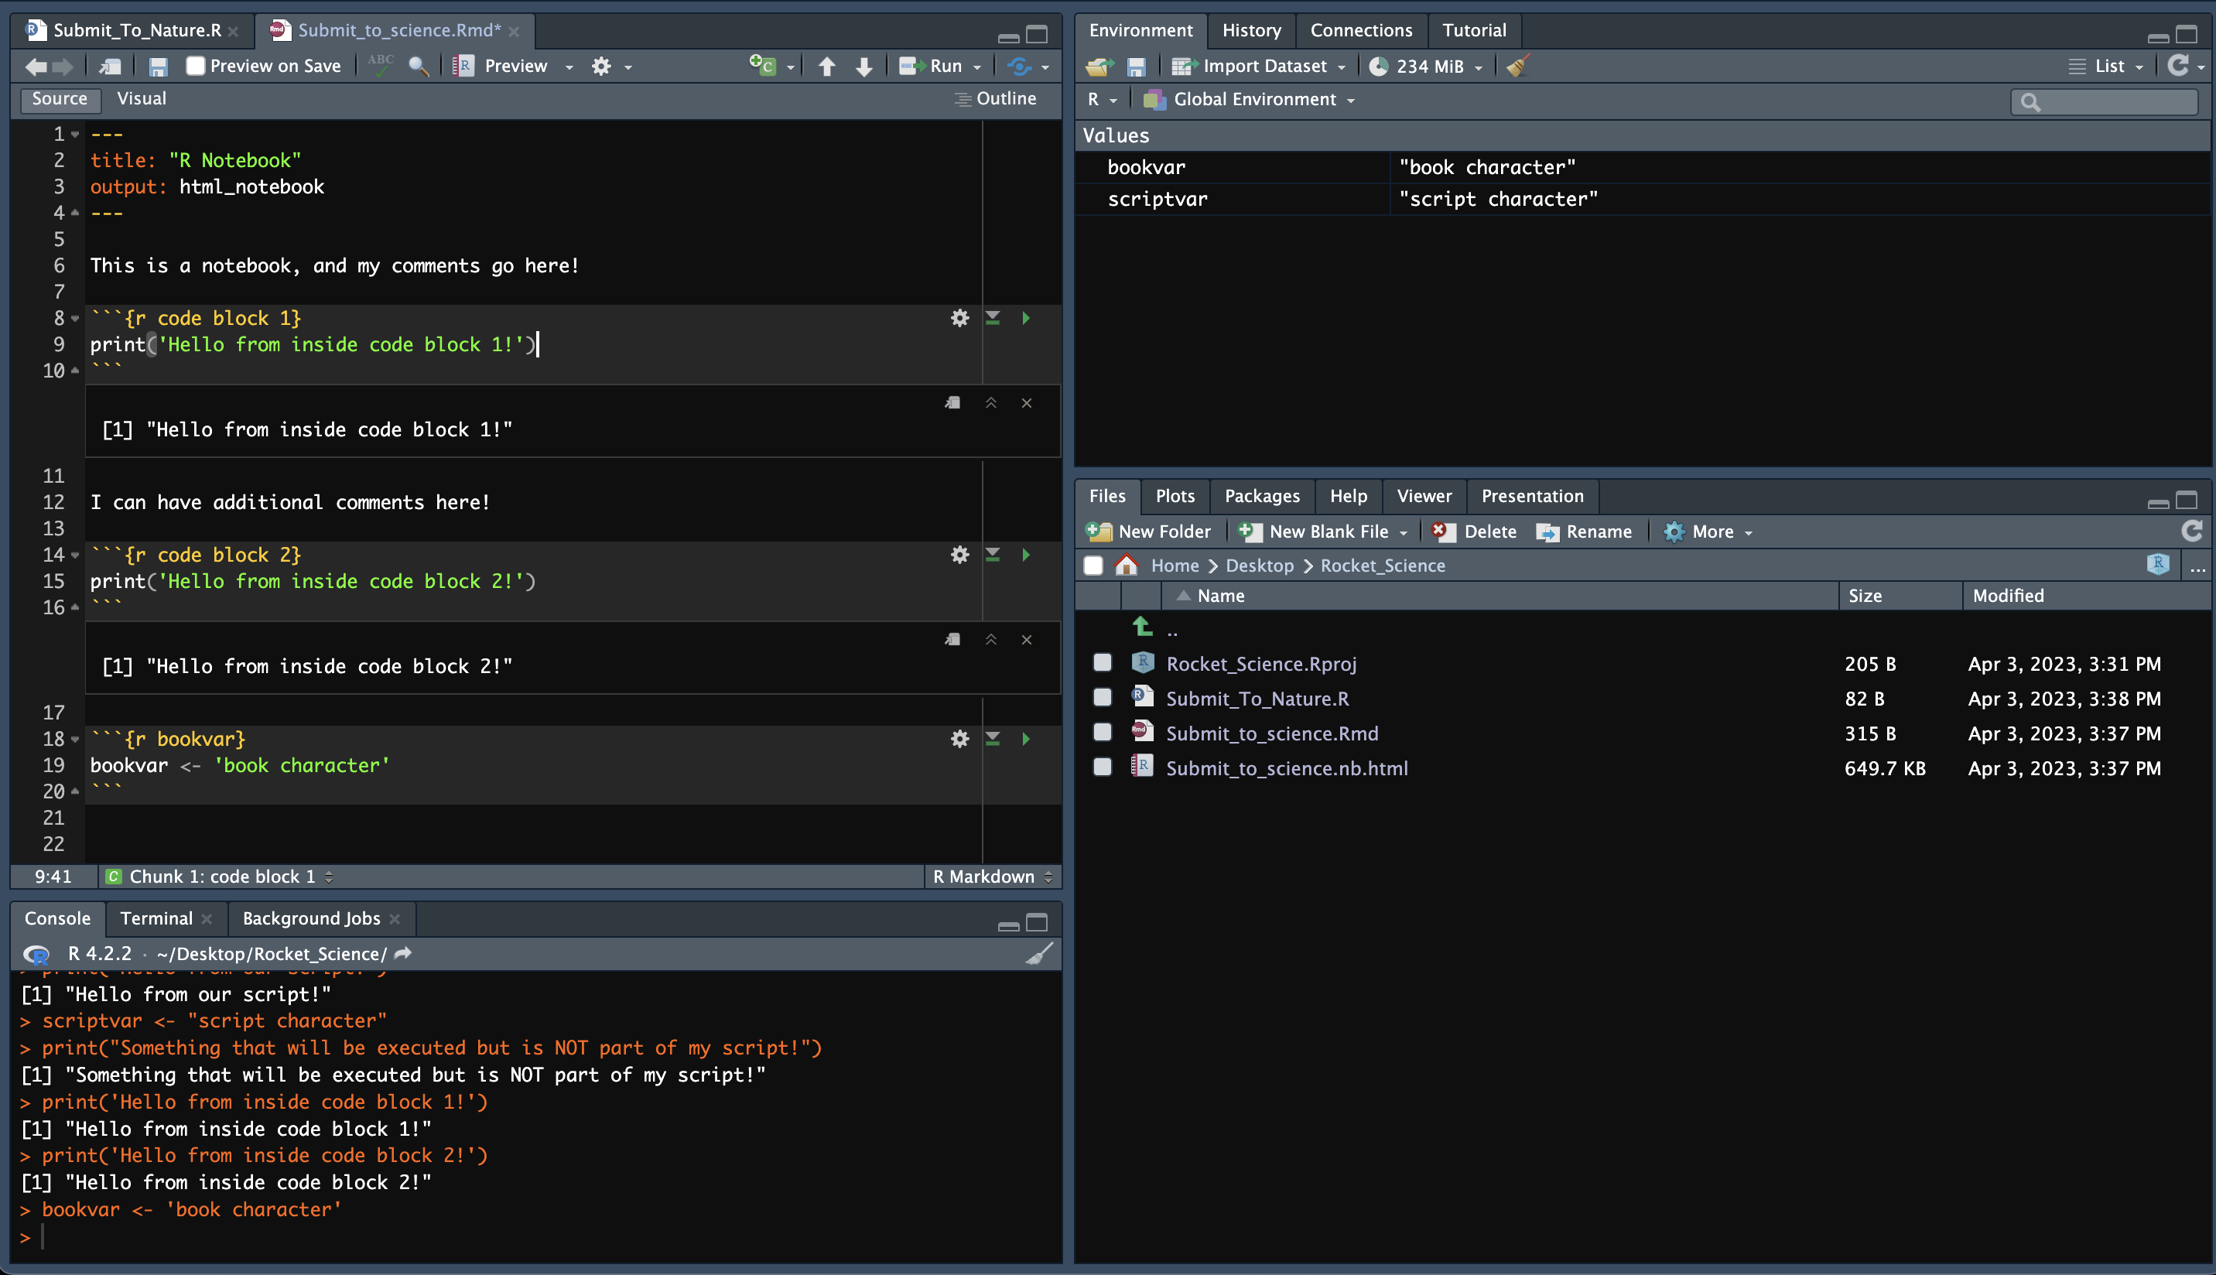
Task: Open Submit_to_science.nb.html file link
Action: pyautogui.click(x=1286, y=768)
